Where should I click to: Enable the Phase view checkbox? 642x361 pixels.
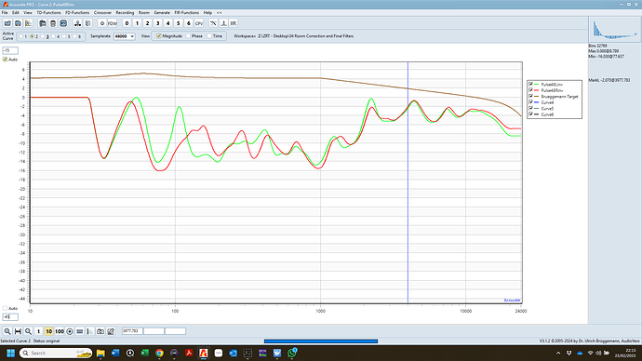pyautogui.click(x=188, y=36)
